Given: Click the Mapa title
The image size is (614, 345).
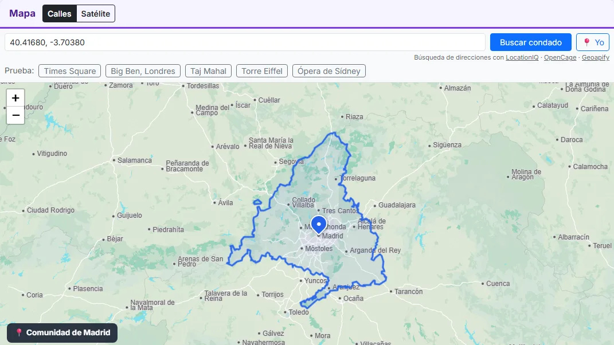Looking at the screenshot, I should coord(22,13).
